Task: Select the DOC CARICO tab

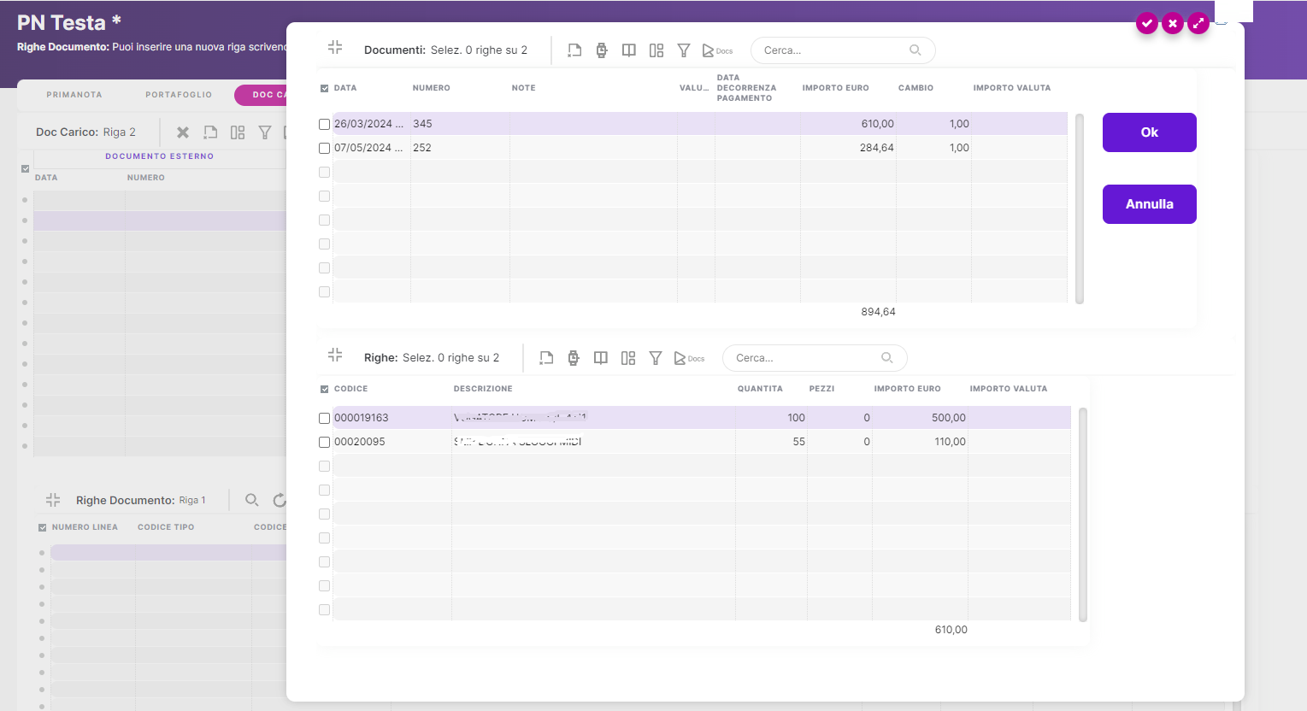Action: coord(262,95)
